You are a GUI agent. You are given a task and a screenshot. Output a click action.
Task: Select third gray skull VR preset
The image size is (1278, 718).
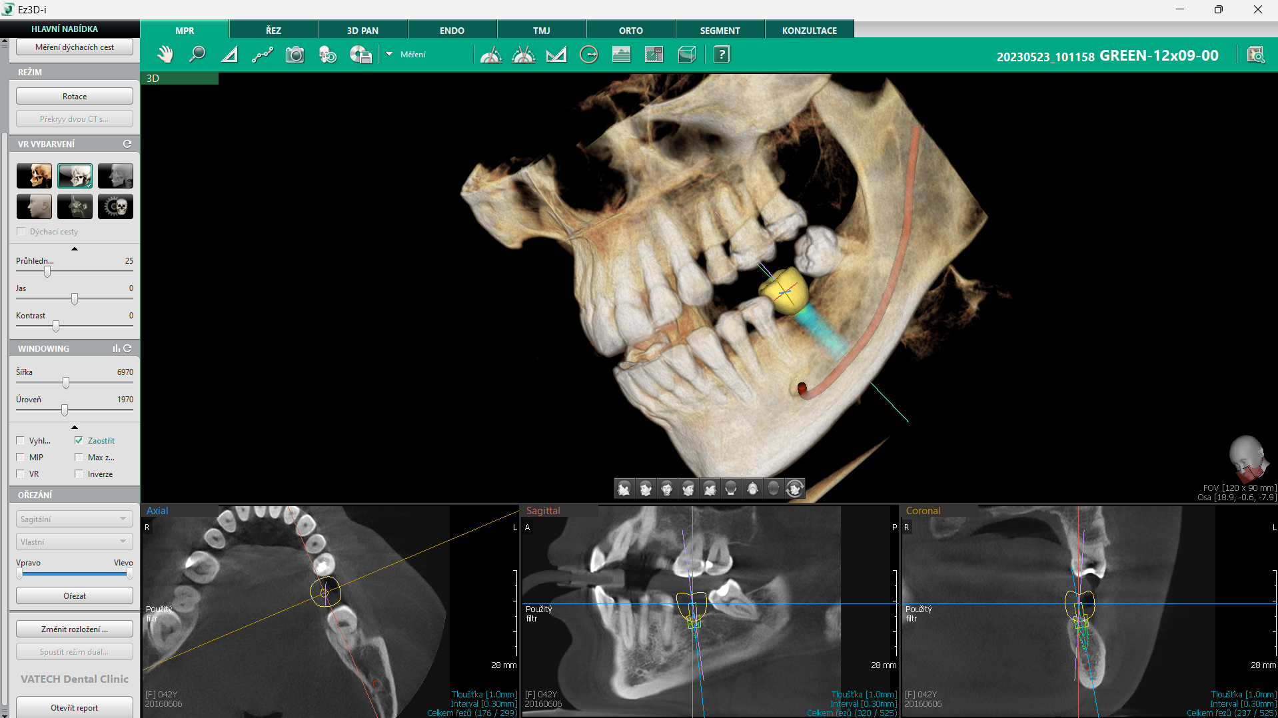(115, 176)
